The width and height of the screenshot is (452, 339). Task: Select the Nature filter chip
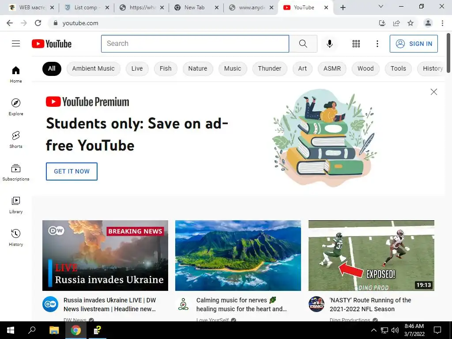pos(198,68)
